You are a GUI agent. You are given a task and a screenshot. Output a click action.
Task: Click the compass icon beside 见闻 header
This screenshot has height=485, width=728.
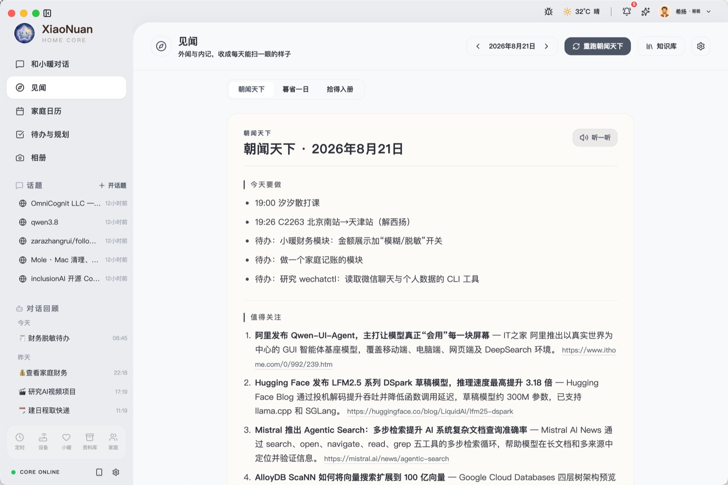[161, 46]
